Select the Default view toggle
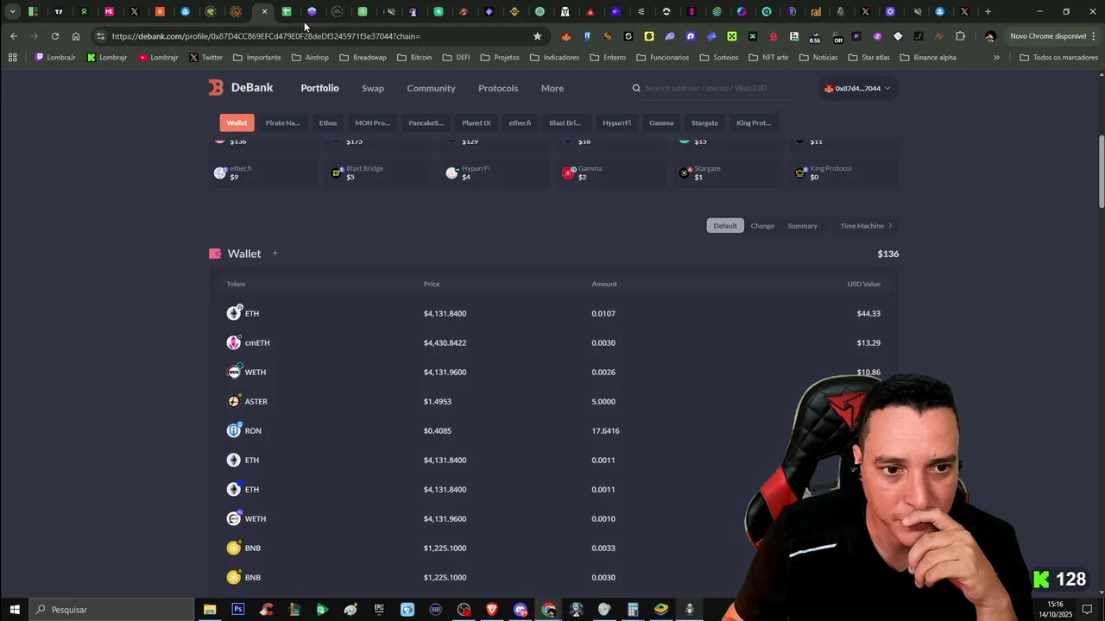 click(x=725, y=226)
